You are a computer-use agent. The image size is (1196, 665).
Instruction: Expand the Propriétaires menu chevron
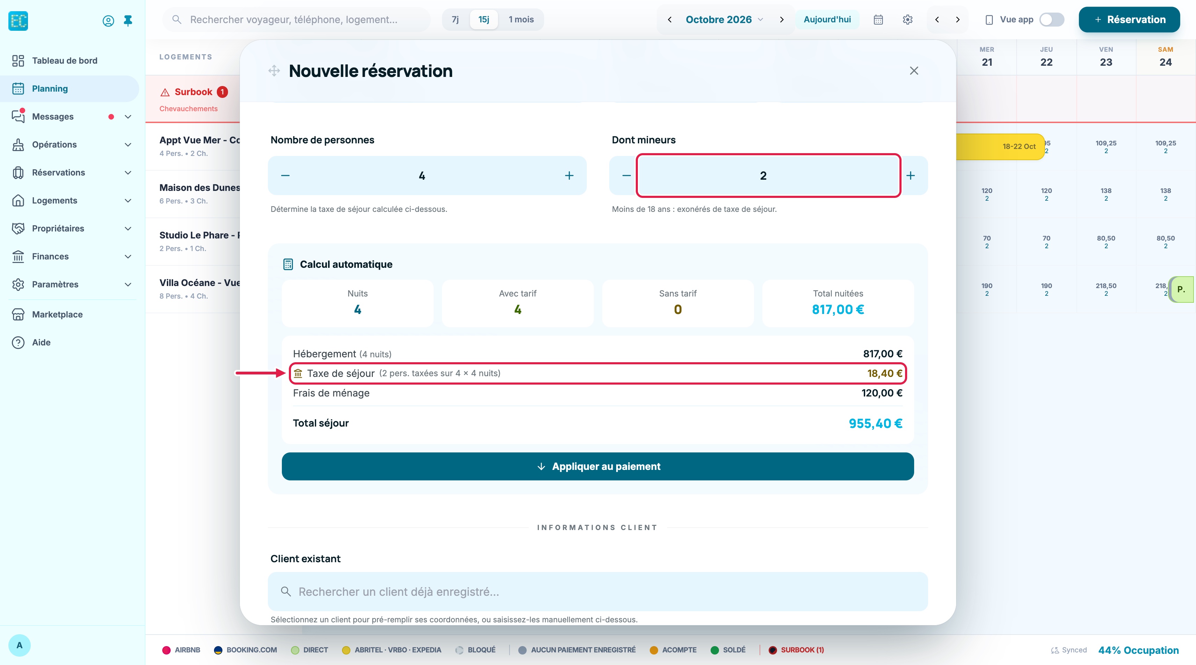[x=128, y=228]
